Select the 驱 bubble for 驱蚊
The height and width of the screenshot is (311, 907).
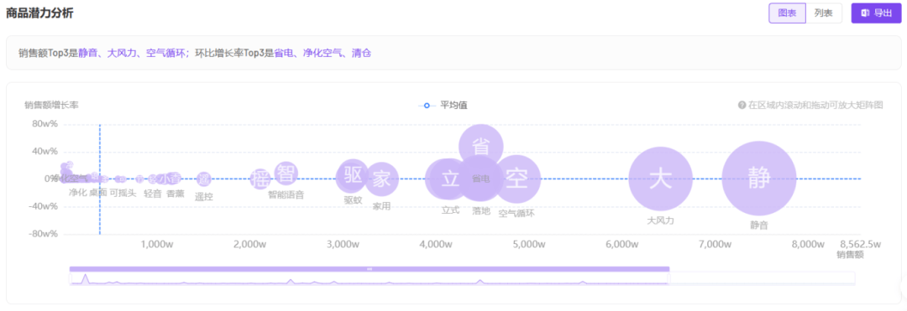point(352,175)
